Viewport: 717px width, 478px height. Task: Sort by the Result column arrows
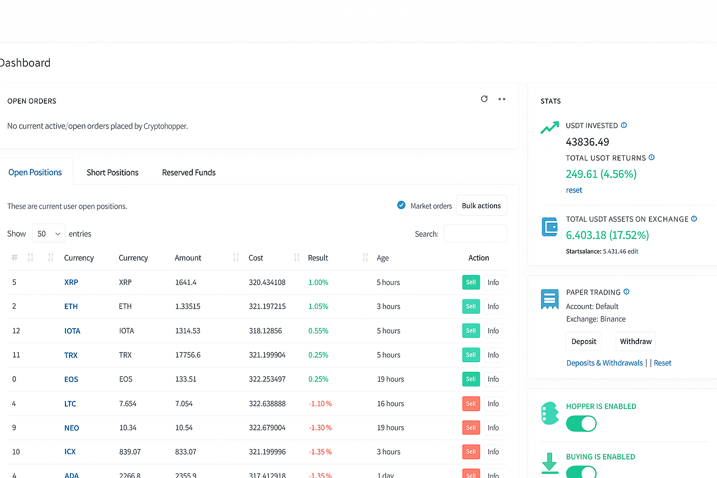(x=365, y=257)
